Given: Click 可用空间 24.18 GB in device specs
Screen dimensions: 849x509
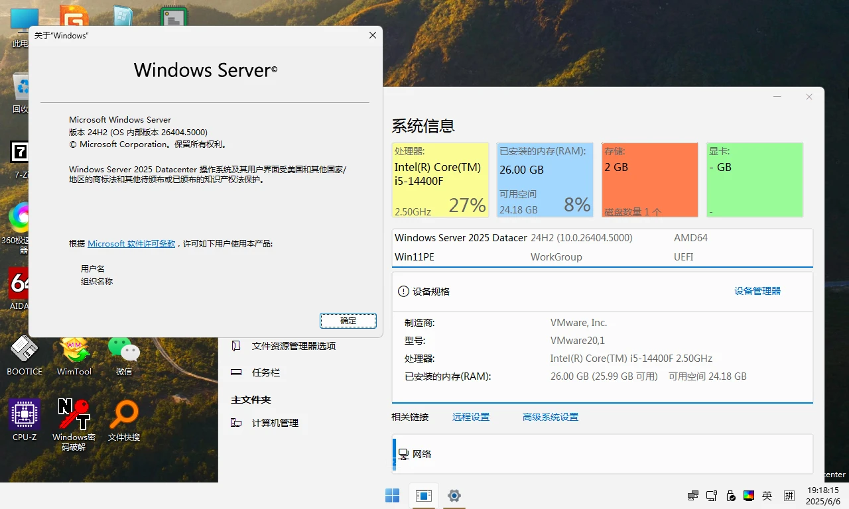Looking at the screenshot, I should (x=708, y=376).
